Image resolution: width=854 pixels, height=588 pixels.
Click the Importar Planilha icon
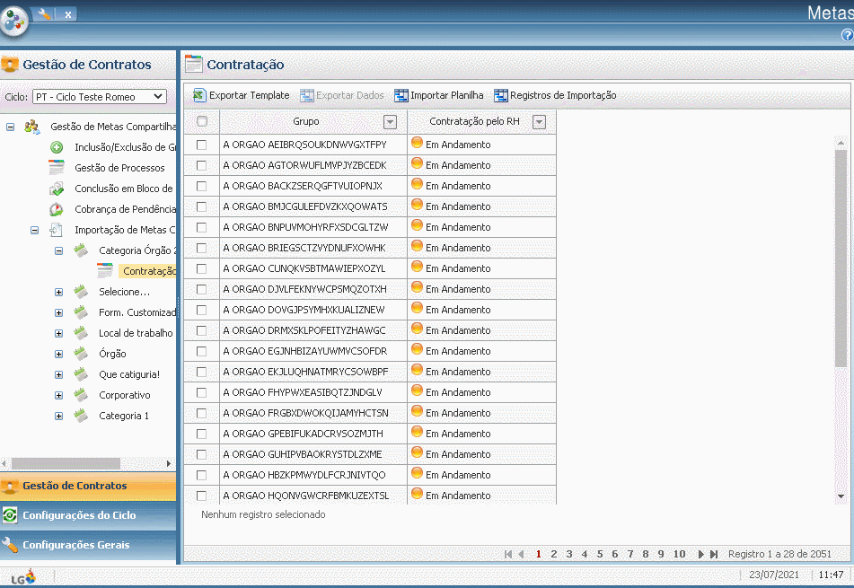coord(401,95)
